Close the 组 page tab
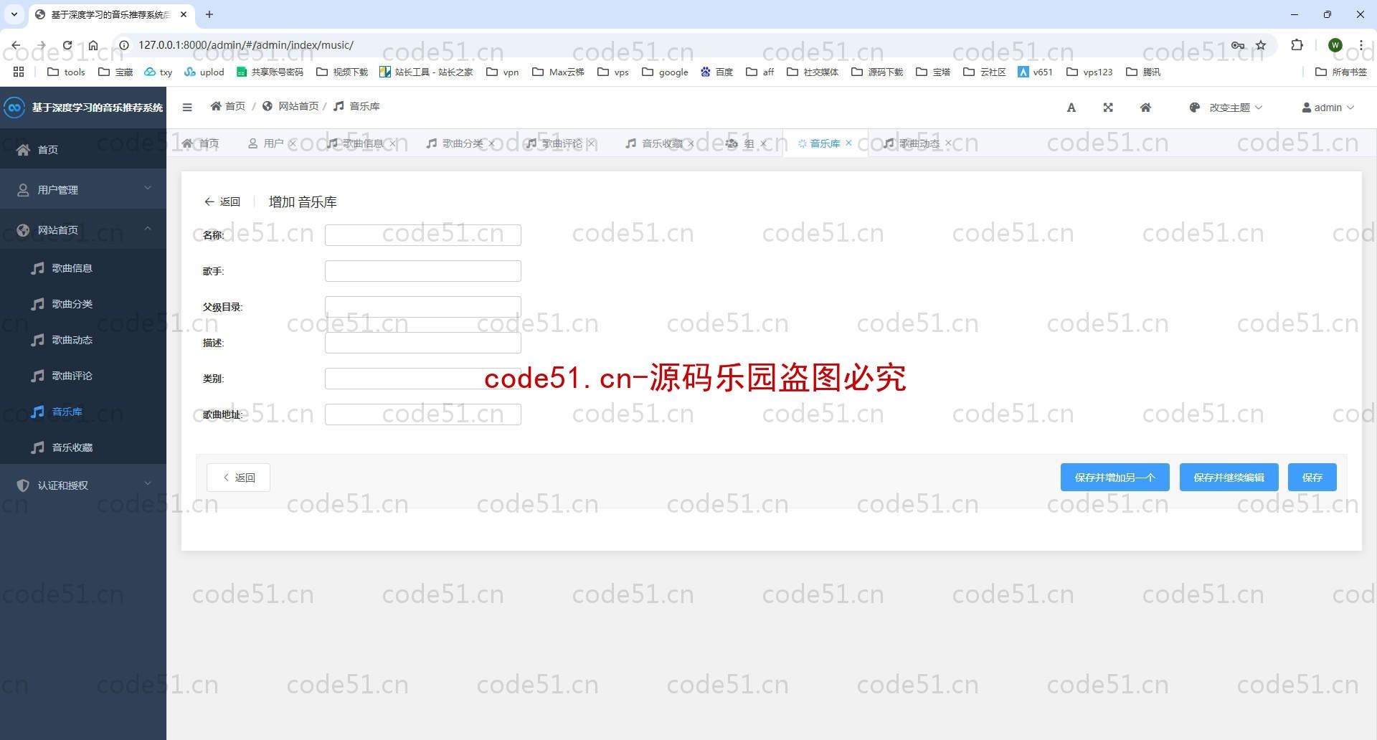This screenshot has width=1377, height=740. [x=763, y=143]
